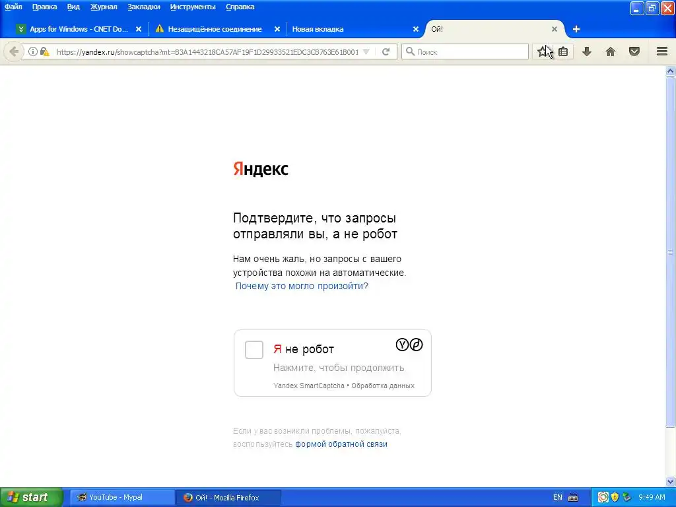Open the Закладки menu
The width and height of the screenshot is (676, 507).
click(143, 7)
